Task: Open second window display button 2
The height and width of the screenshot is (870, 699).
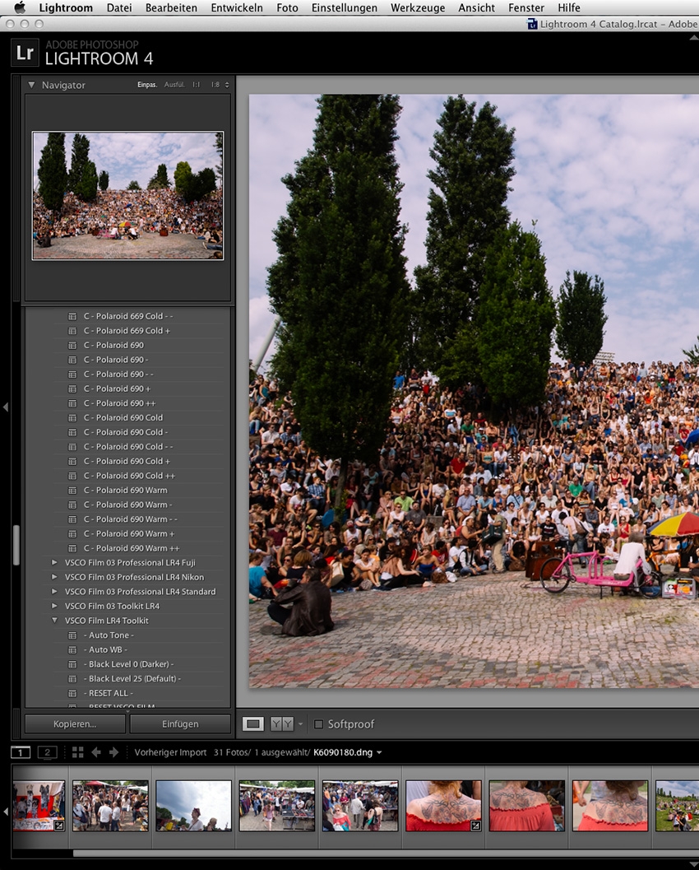Action: [x=47, y=752]
